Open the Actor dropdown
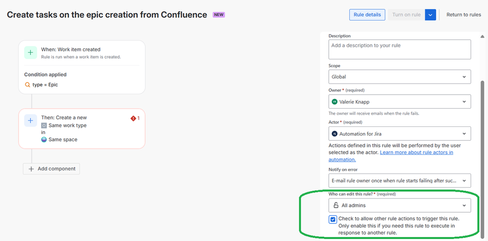488x241 pixels. (400, 134)
